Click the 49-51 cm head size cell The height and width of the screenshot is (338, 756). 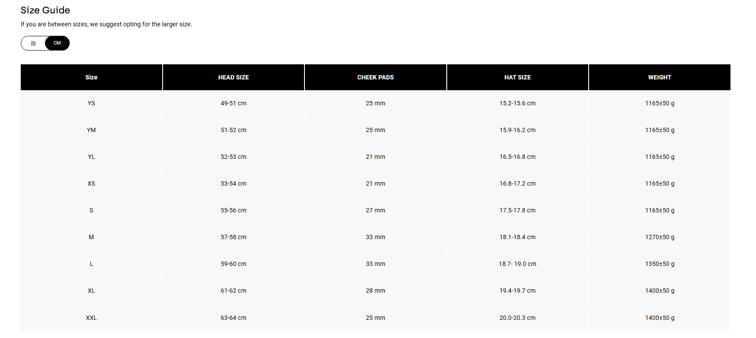(234, 104)
